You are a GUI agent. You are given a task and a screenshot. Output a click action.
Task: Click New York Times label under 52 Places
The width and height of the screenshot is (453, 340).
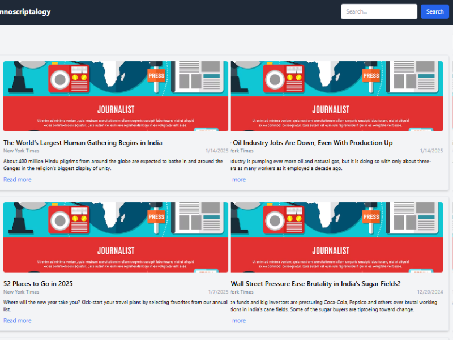pos(22,292)
